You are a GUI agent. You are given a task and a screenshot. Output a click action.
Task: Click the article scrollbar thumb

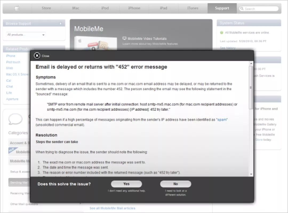(251, 88)
